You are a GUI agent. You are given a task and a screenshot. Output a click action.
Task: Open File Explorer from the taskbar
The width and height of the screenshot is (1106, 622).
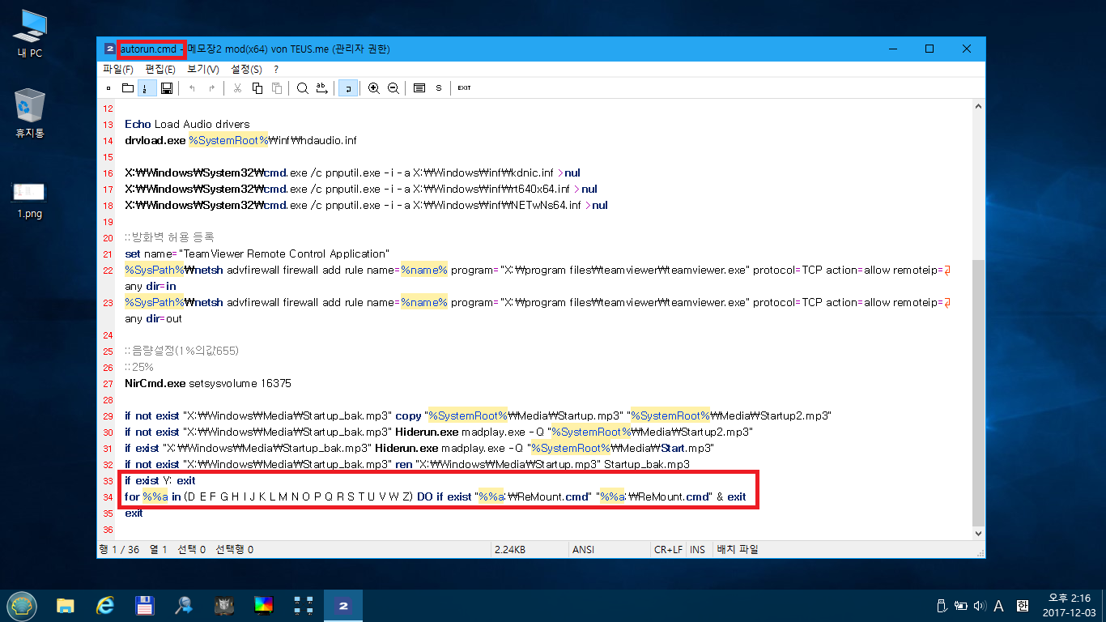click(x=66, y=605)
